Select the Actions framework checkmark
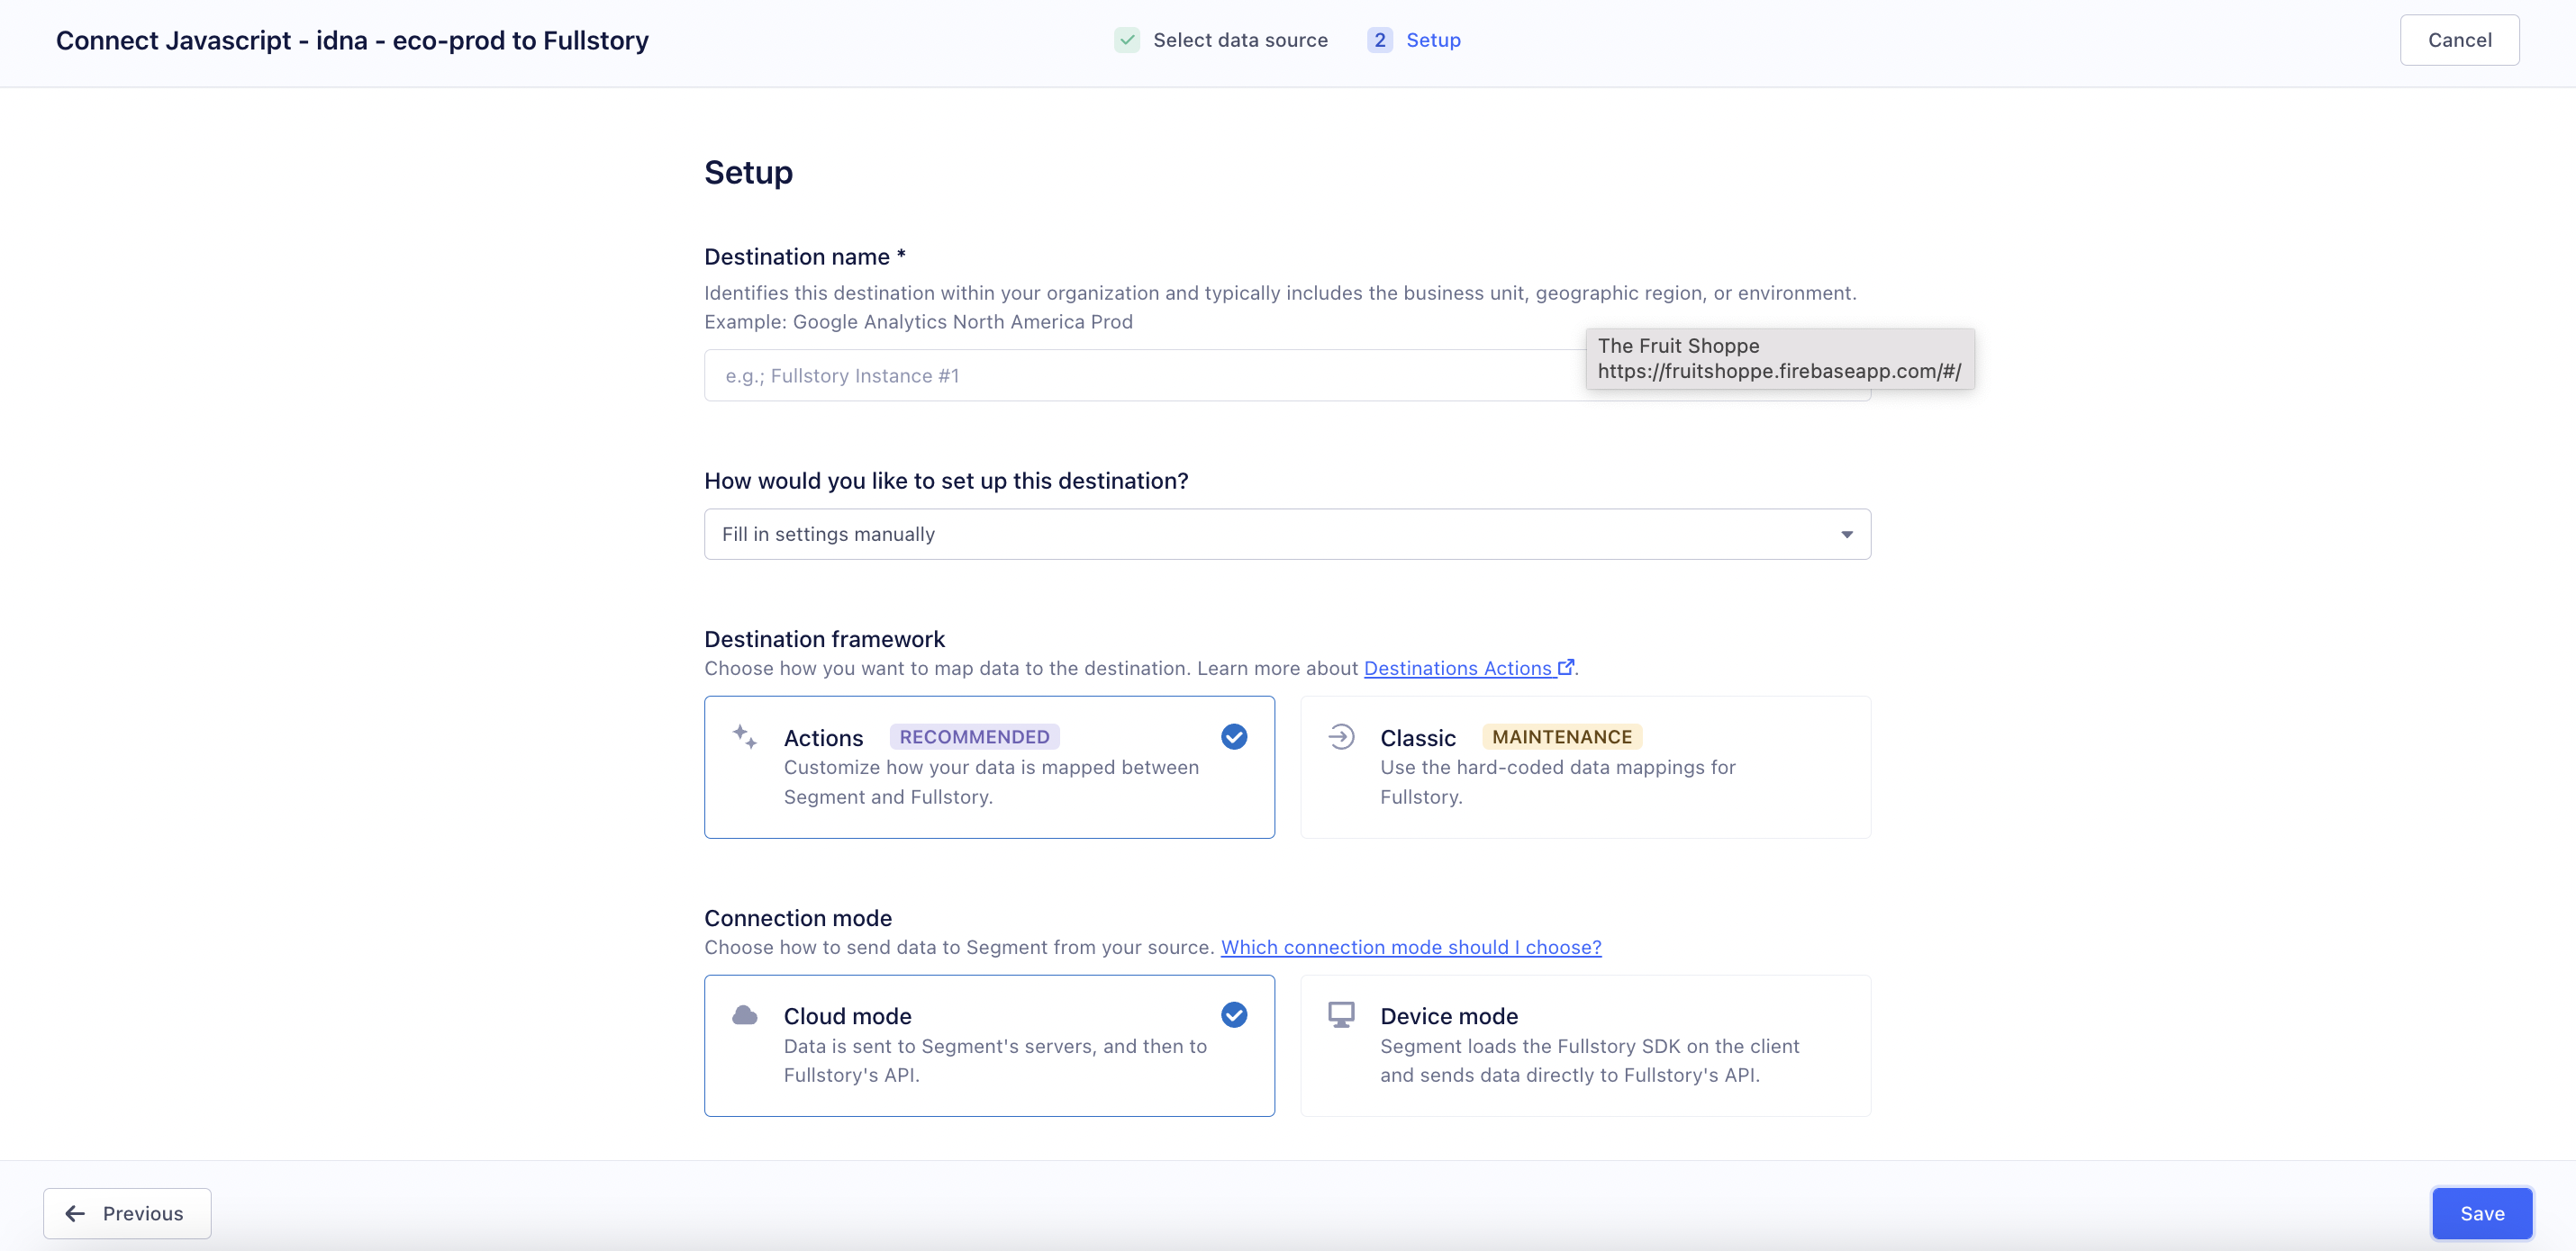The height and width of the screenshot is (1251, 2576). pyautogui.click(x=1234, y=736)
